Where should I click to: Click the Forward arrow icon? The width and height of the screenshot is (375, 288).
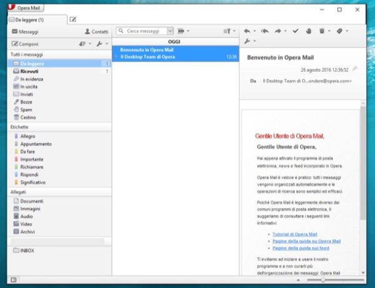(279, 31)
